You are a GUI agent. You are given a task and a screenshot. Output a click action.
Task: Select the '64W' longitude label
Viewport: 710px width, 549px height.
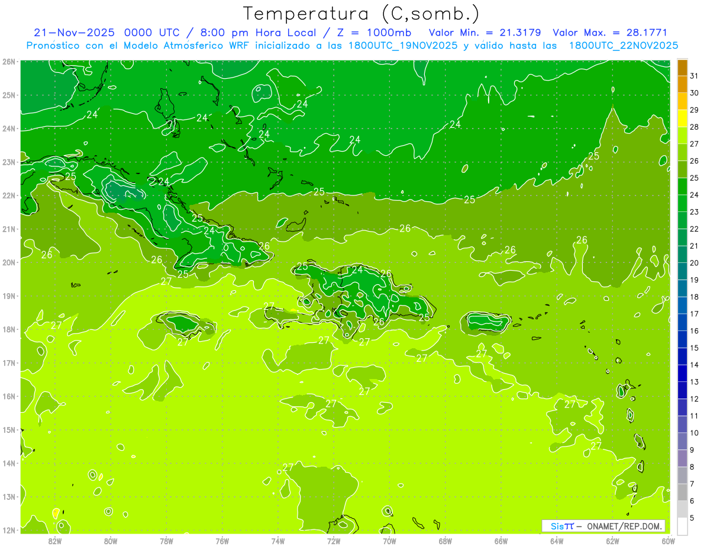tap(557, 541)
